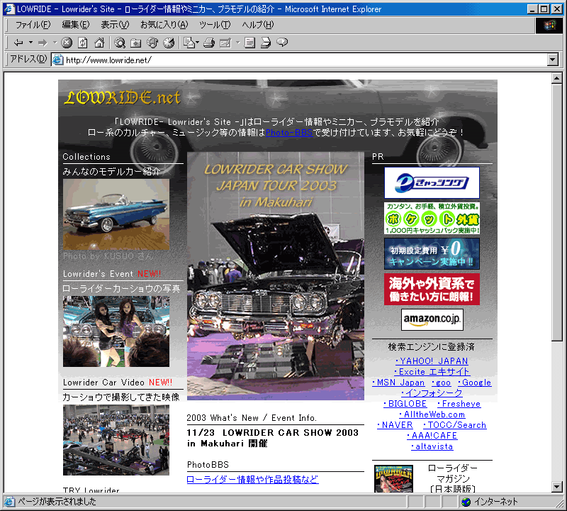
Task: Click the Windows logo throbber
Action: tap(549, 25)
